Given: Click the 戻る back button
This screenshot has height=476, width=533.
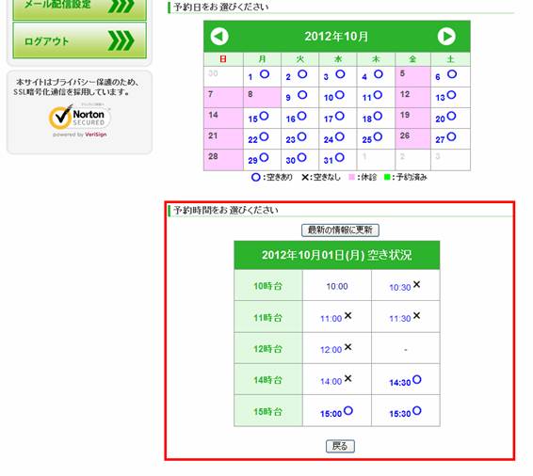Looking at the screenshot, I should pyautogui.click(x=340, y=446).
